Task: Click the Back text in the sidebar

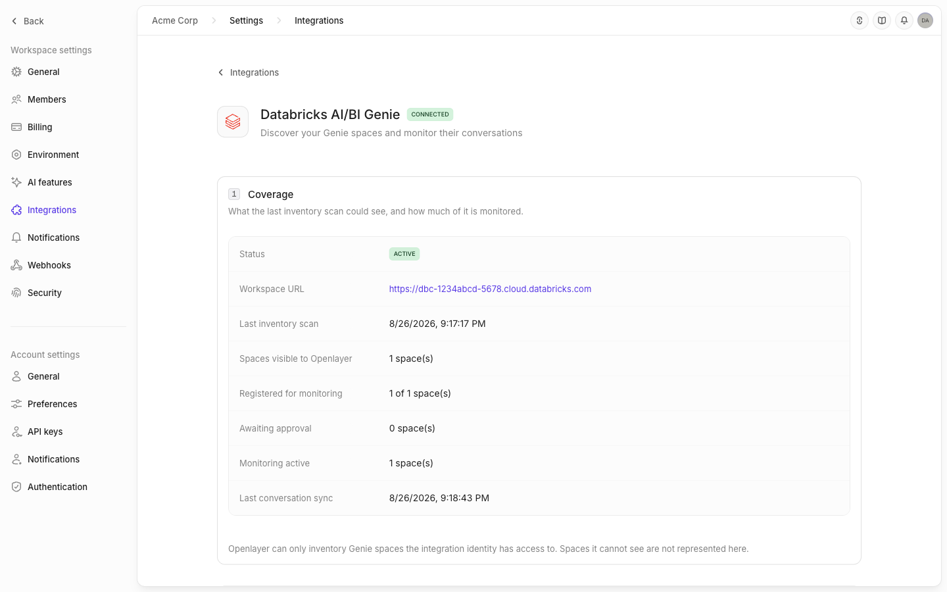Action: pyautogui.click(x=34, y=21)
